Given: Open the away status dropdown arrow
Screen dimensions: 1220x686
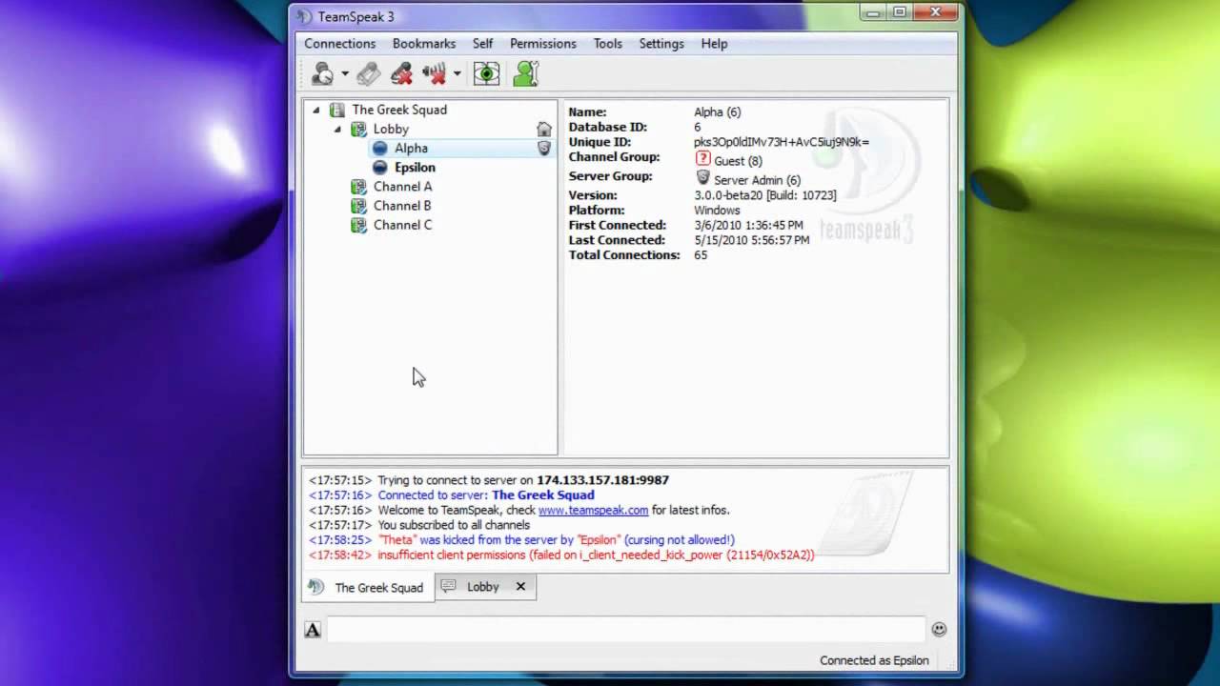Looking at the screenshot, I should 344,73.
